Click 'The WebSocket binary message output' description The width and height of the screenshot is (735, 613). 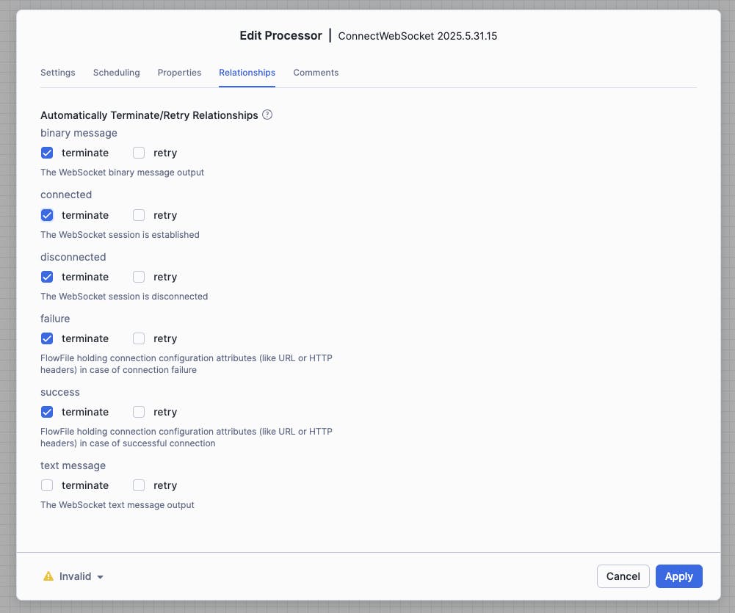point(122,173)
